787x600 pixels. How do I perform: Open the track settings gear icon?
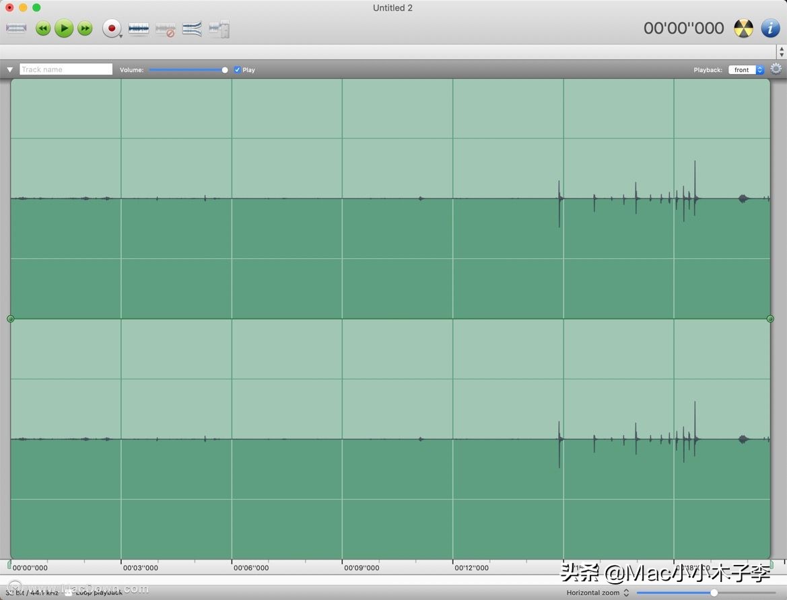tap(776, 69)
